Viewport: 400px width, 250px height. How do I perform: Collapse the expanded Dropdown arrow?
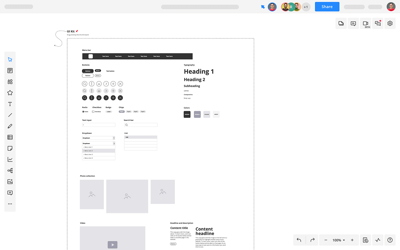click(114, 143)
